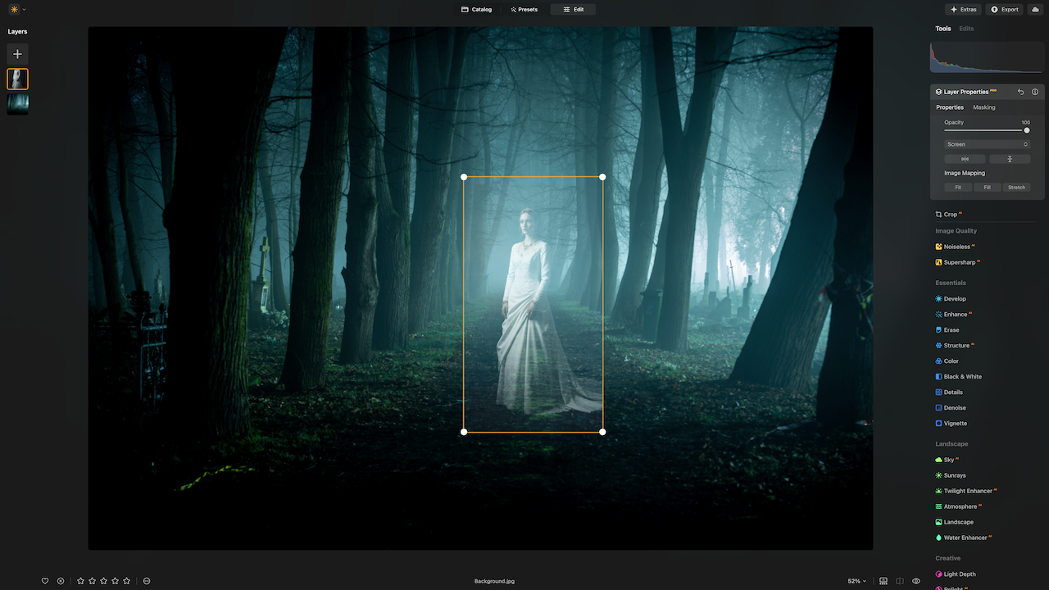This screenshot has width=1049, height=590.
Task: Open the color label circle selector
Action: 147,581
